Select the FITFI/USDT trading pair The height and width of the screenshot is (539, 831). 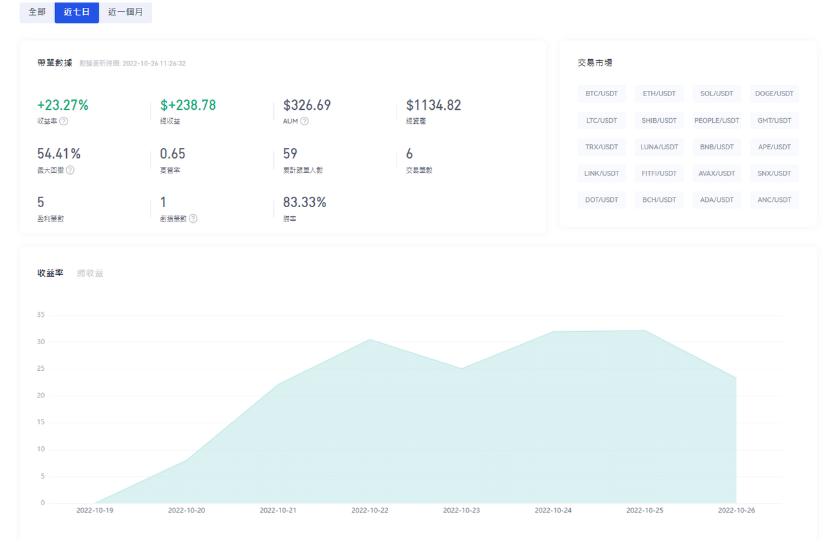[x=659, y=173]
